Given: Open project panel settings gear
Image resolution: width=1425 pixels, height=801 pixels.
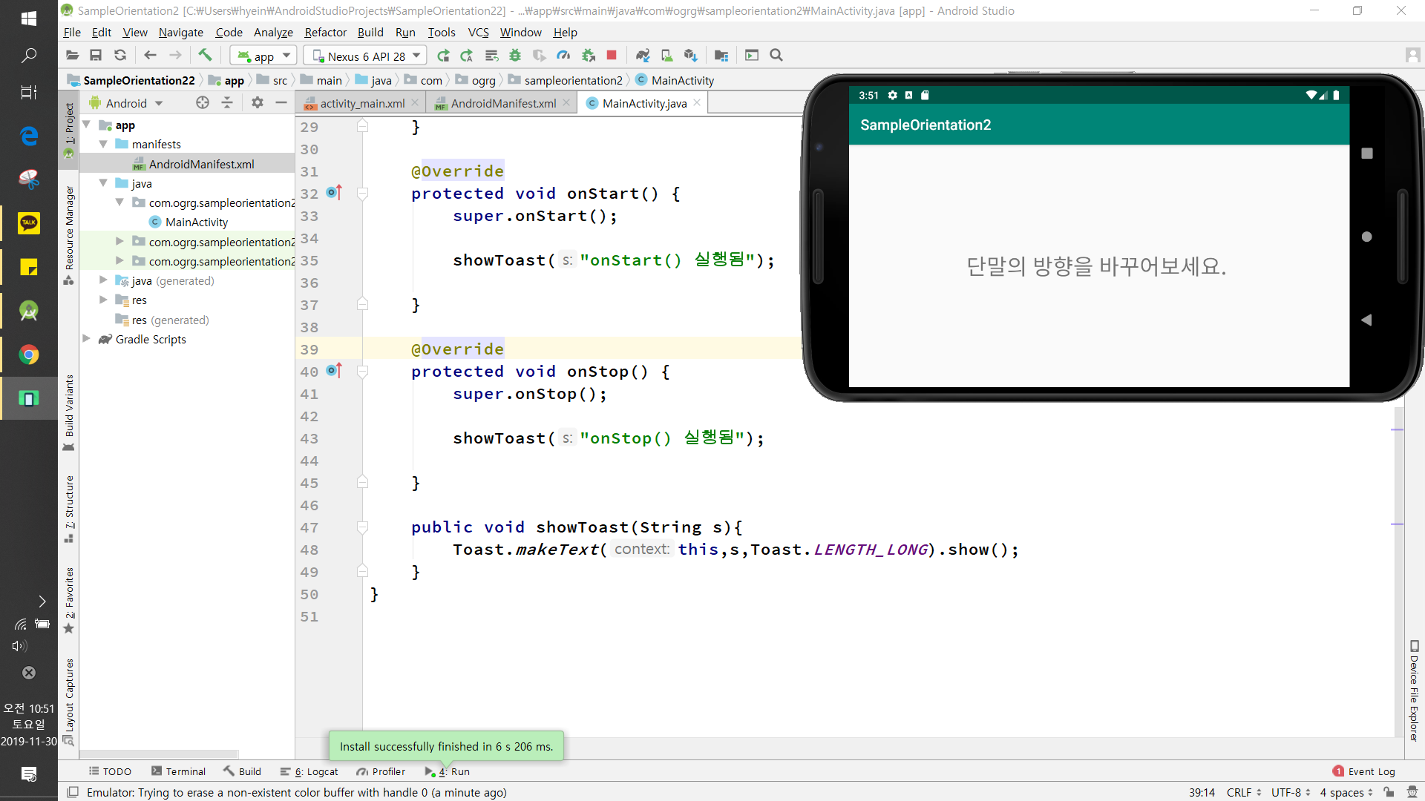Looking at the screenshot, I should [257, 103].
